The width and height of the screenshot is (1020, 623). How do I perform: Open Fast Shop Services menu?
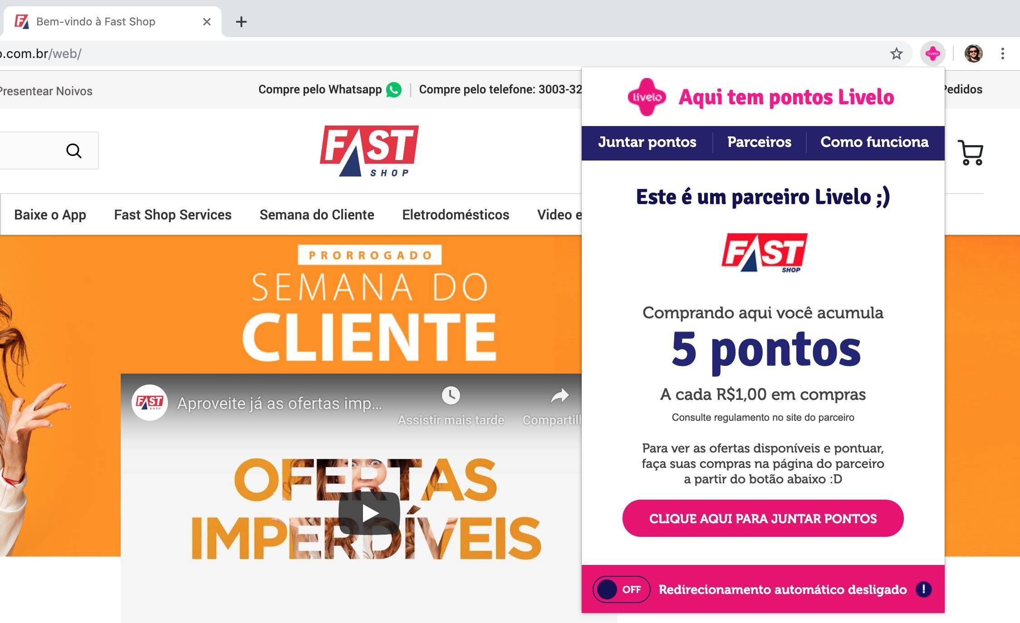tap(172, 214)
